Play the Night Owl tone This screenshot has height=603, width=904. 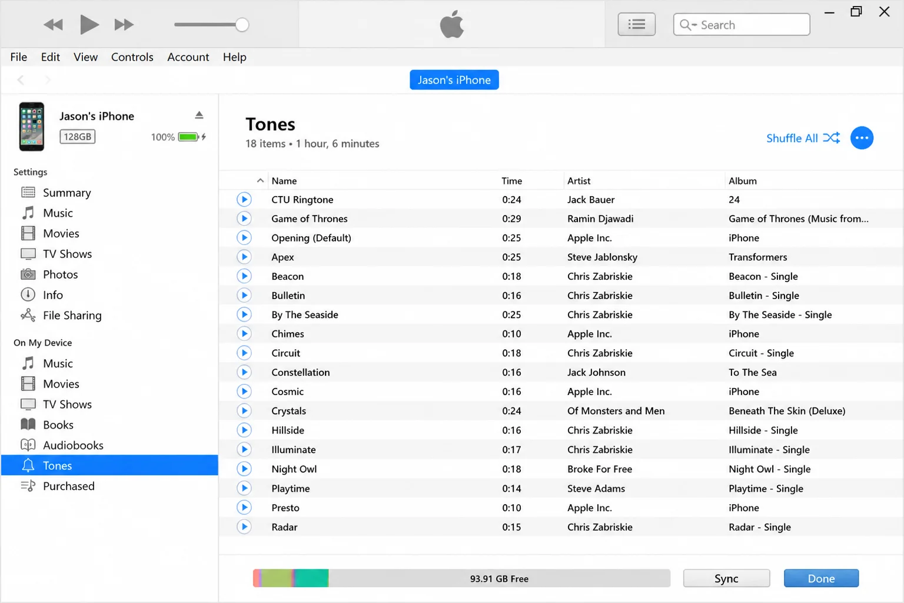point(244,469)
